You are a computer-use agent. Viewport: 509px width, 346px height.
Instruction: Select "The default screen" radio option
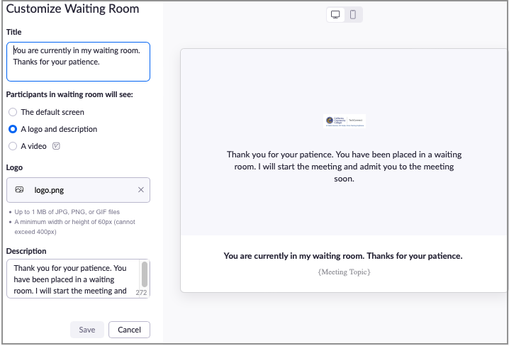coord(13,112)
